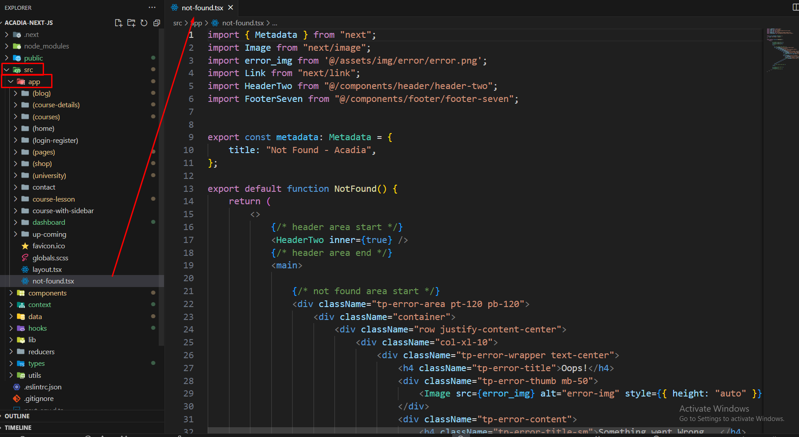
Task: Click the lib folder icon
Action: pyautogui.click(x=21, y=340)
